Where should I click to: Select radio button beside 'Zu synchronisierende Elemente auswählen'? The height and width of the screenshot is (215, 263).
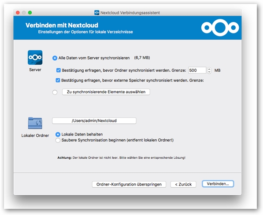(x=55, y=92)
